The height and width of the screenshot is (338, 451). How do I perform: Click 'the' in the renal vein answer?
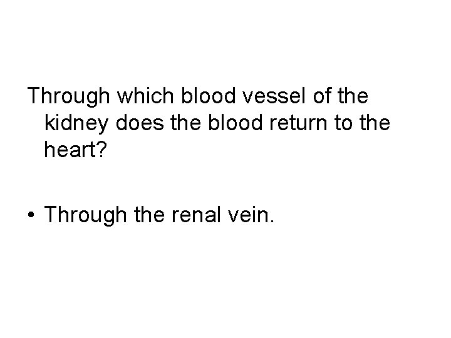click(149, 215)
